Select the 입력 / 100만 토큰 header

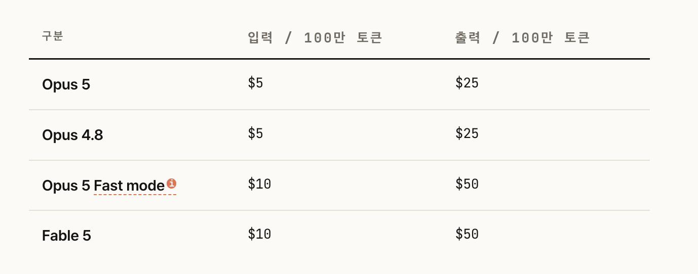pos(315,38)
